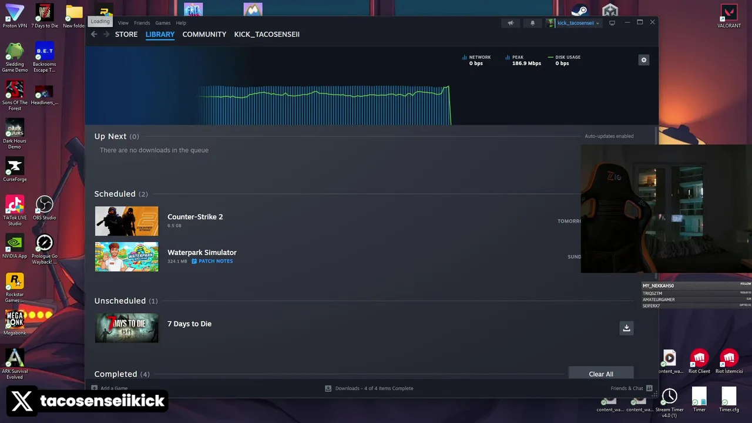The width and height of the screenshot is (752, 423).
Task: Open Friends & Chat link
Action: click(627, 388)
